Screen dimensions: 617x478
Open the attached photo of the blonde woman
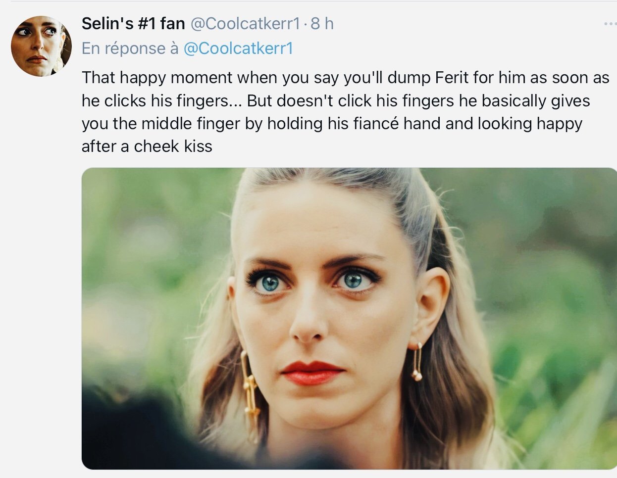coord(349,318)
